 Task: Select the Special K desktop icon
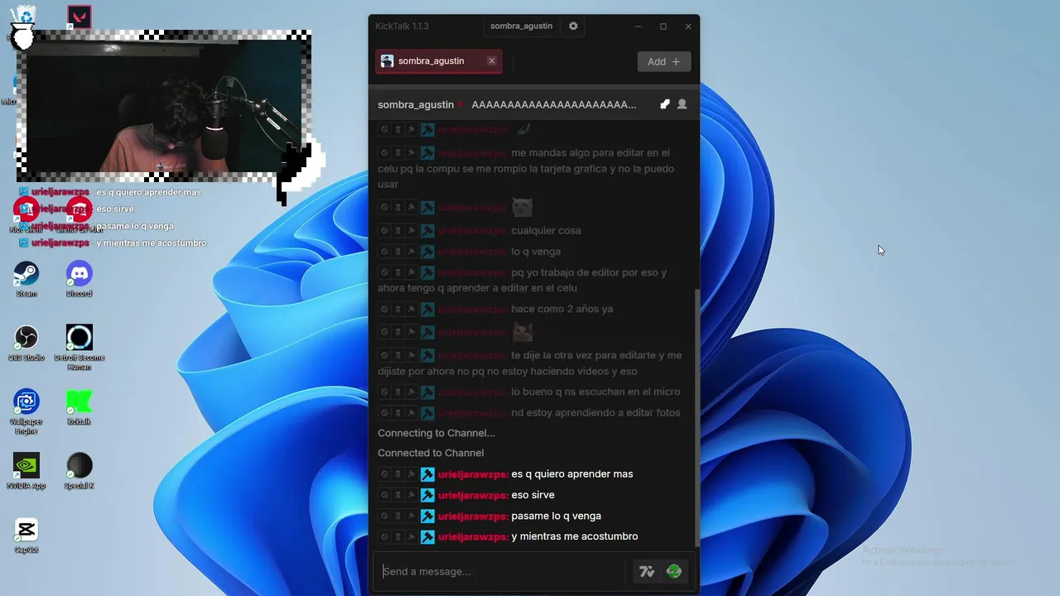pos(79,470)
